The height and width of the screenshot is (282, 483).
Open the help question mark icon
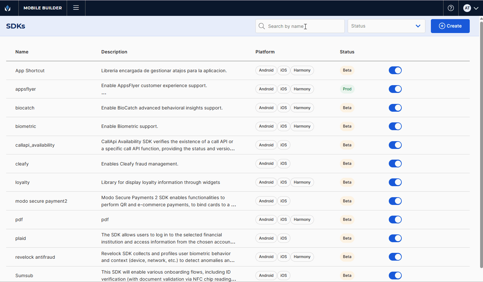pos(451,8)
